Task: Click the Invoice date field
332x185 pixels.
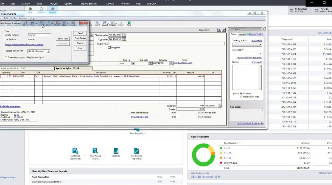Action: 116,35
